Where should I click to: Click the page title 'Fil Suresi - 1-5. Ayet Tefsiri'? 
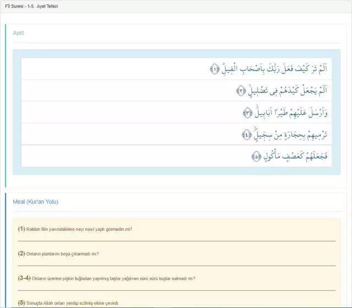pyautogui.click(x=31, y=6)
